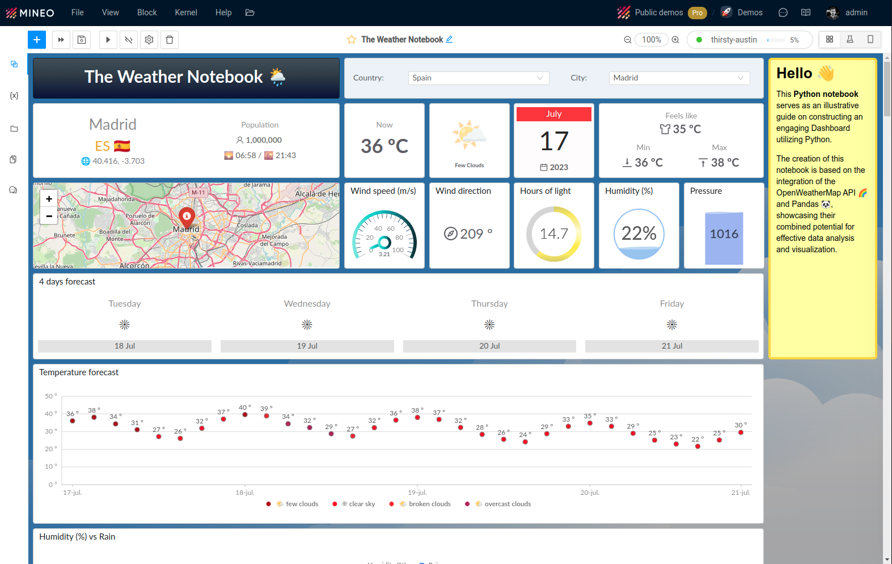Save the notebook using the disk icon
The width and height of the screenshot is (892, 564).
click(x=82, y=40)
